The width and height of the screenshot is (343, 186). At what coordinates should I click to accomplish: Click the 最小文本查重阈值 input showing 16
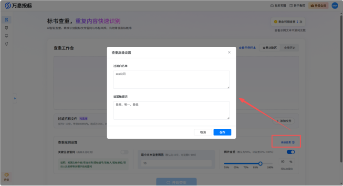pos(177,163)
